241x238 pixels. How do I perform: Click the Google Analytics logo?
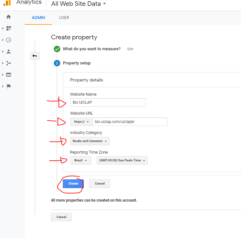[x=7, y=3]
